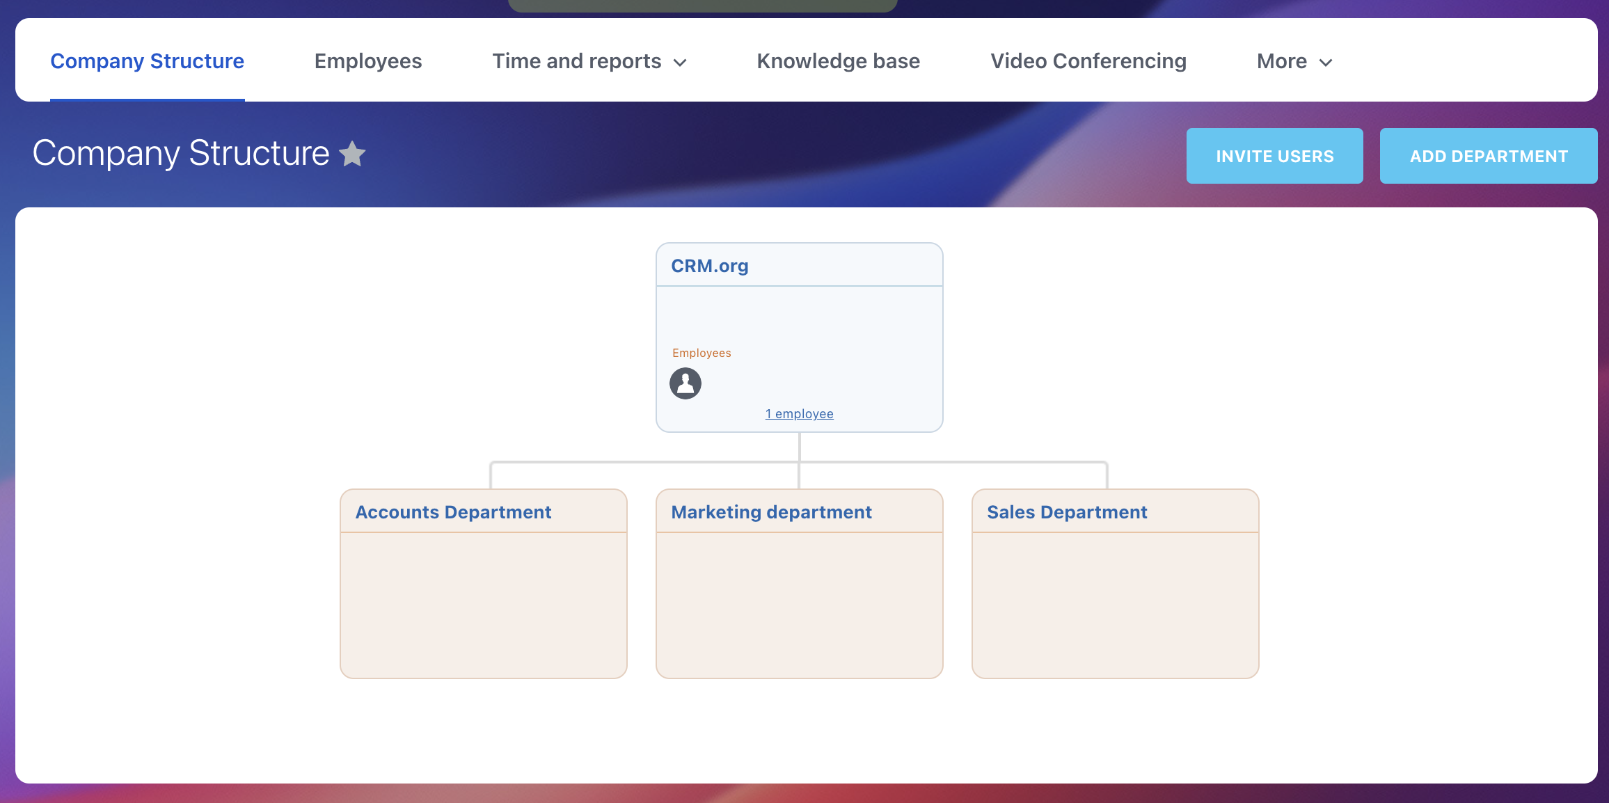The width and height of the screenshot is (1609, 803).
Task: Switch to the Employees tab
Action: [x=368, y=61]
